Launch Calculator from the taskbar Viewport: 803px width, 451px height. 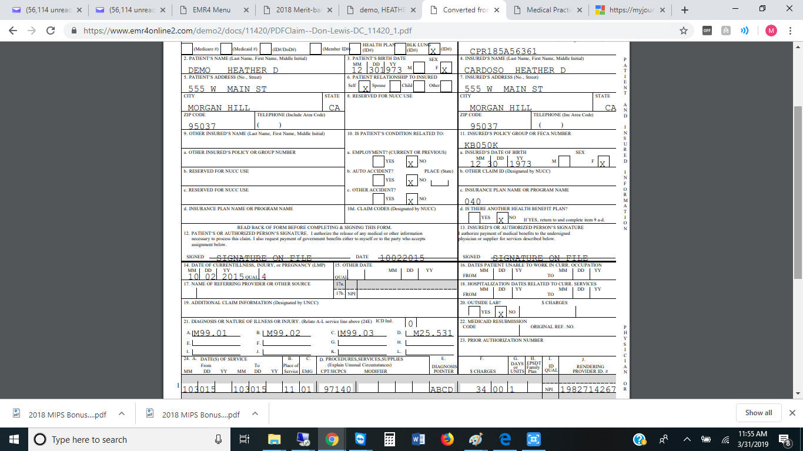389,439
